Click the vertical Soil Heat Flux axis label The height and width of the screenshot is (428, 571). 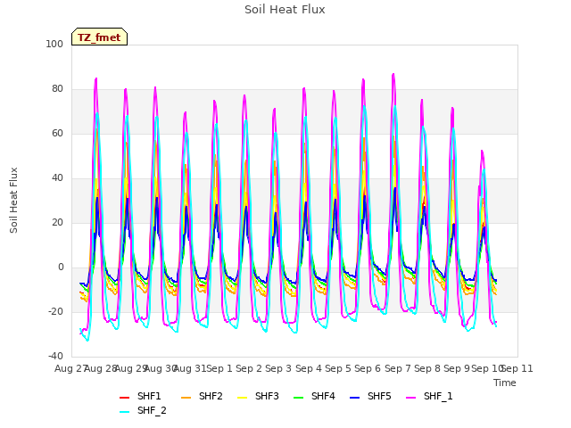pyautogui.click(x=14, y=201)
